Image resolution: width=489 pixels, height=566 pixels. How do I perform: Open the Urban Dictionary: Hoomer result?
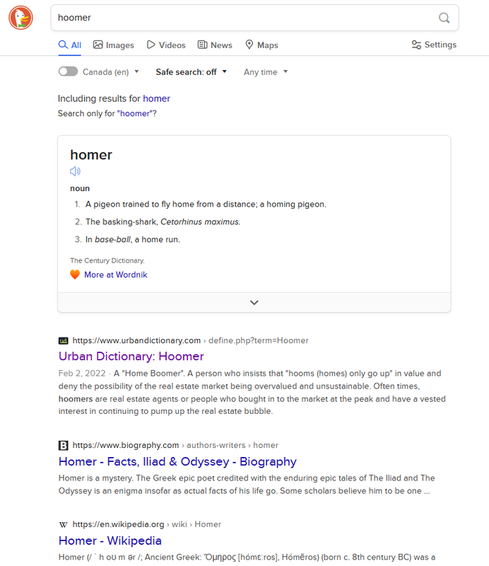pos(131,357)
